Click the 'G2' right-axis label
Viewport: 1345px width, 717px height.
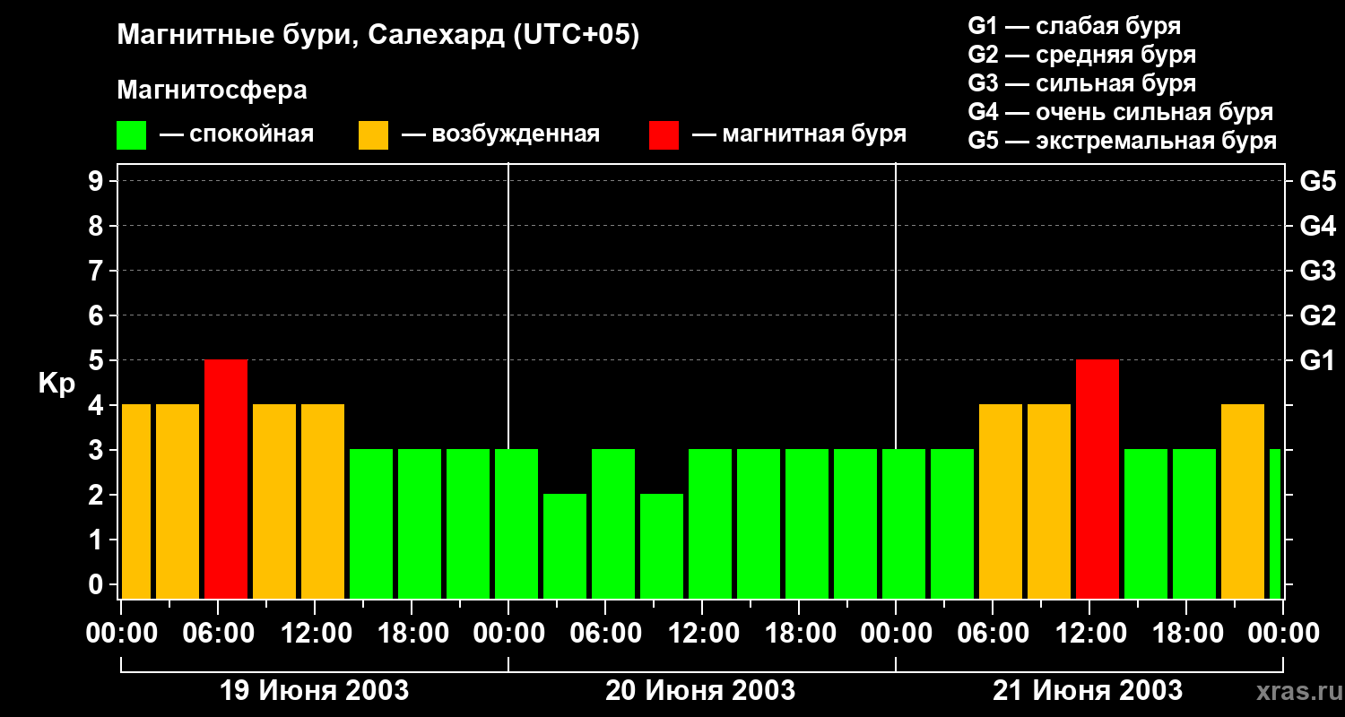tap(1318, 315)
